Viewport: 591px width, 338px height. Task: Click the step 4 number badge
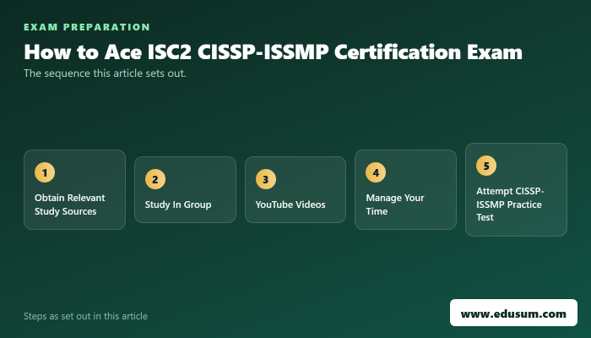(376, 172)
